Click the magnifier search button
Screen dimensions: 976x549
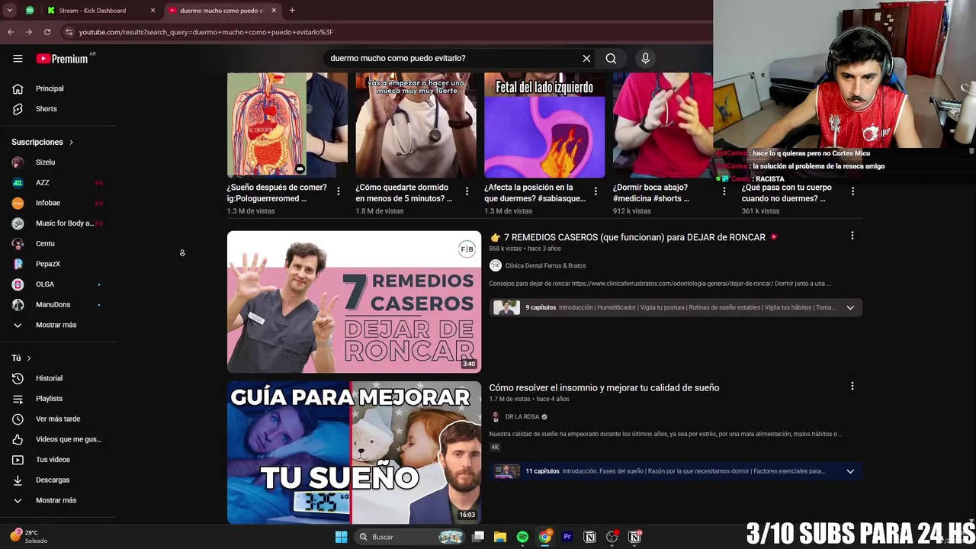coord(611,59)
